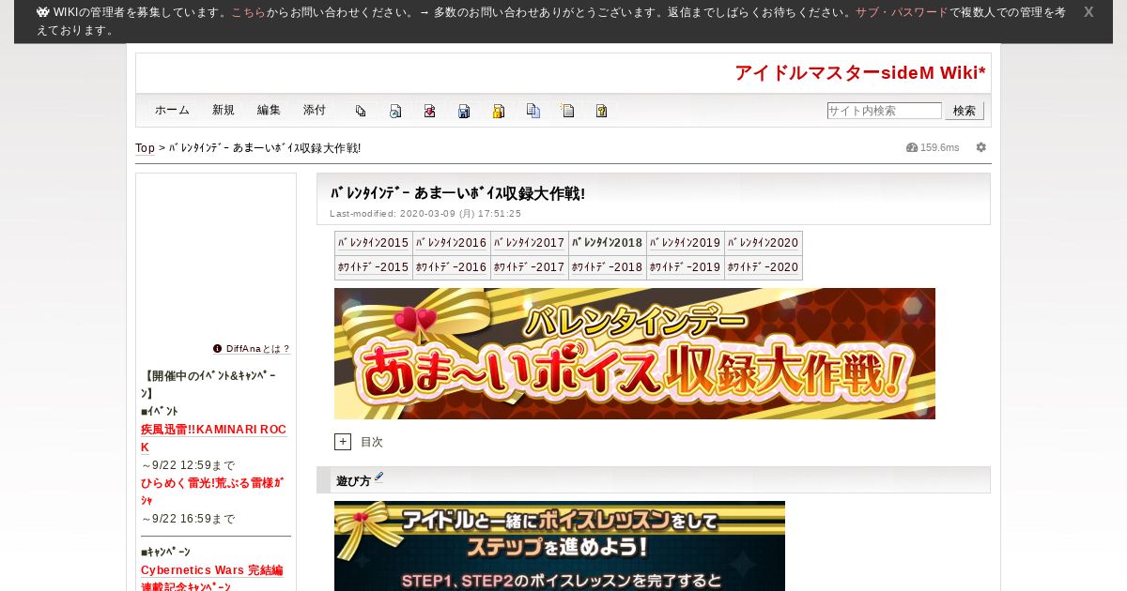Click the invader icon in the notice bar
Viewport: 1127px width, 591px height.
point(43,12)
